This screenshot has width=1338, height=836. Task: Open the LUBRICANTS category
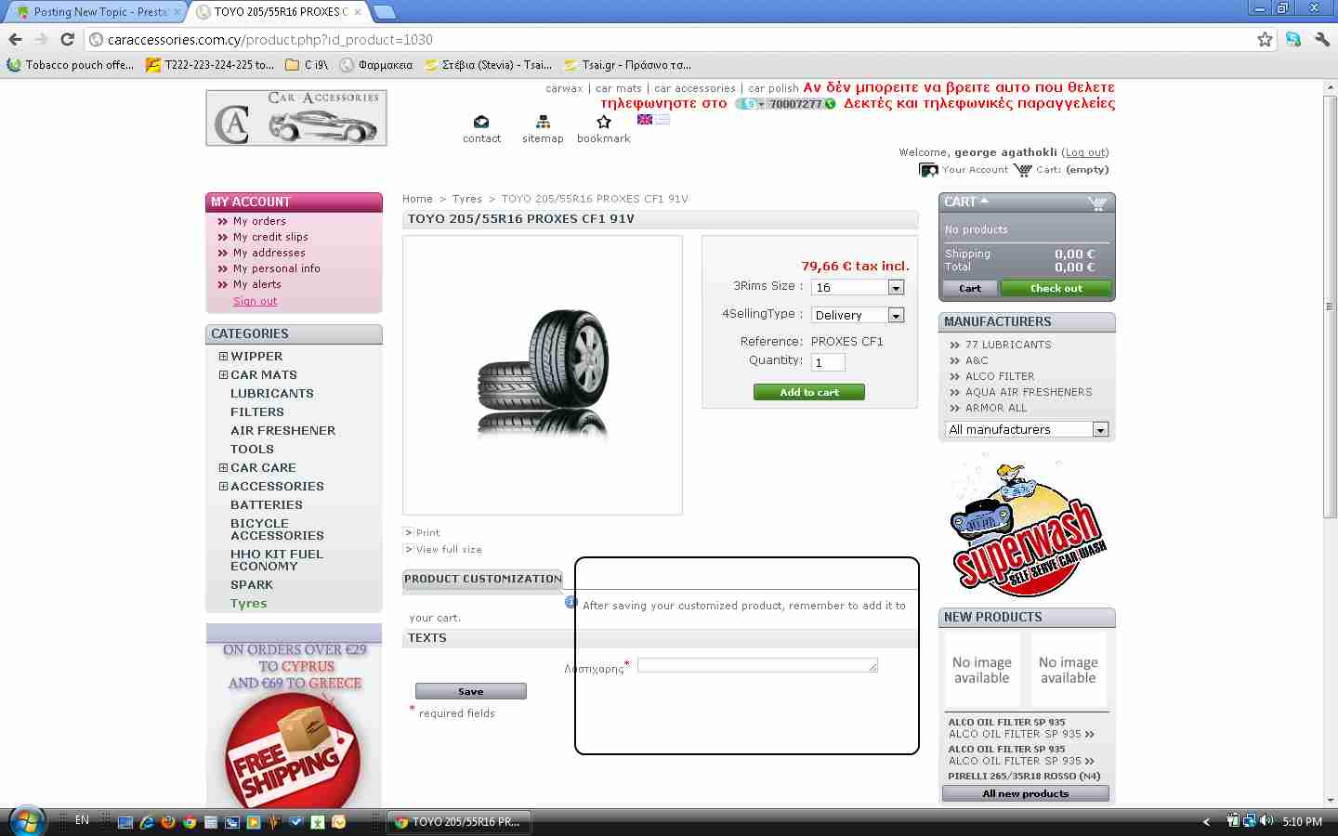click(272, 393)
